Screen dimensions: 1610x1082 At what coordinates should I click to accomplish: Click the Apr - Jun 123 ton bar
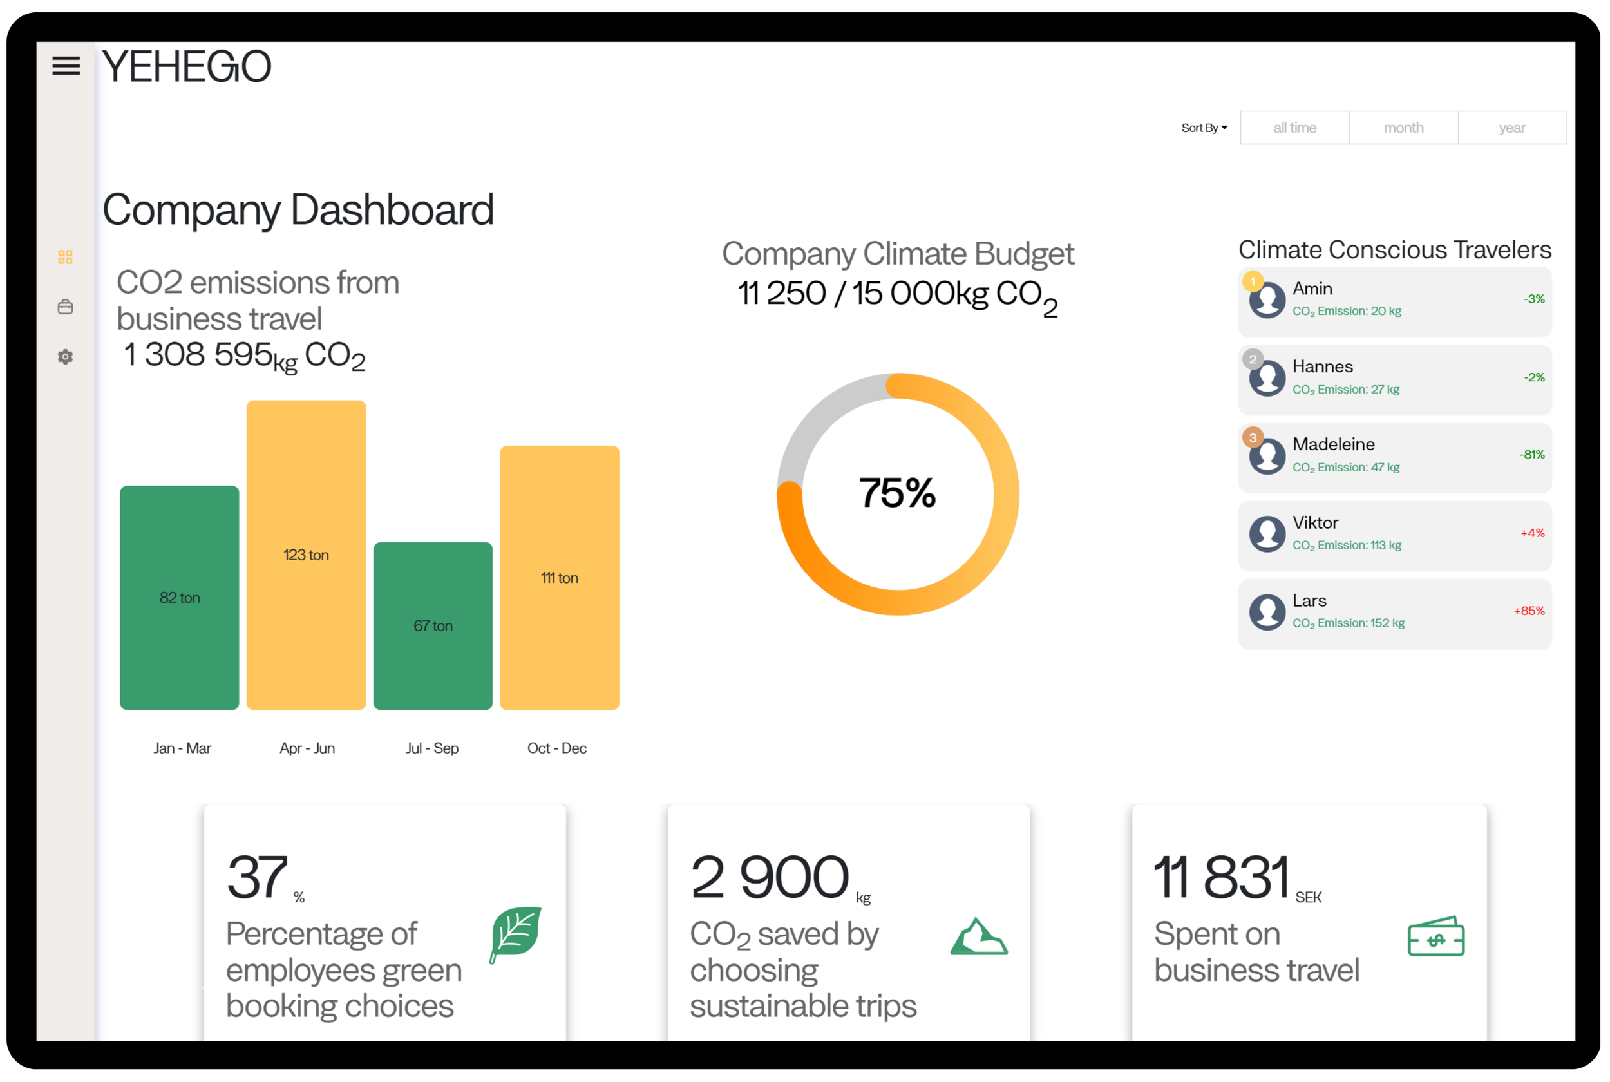pyautogui.click(x=307, y=555)
